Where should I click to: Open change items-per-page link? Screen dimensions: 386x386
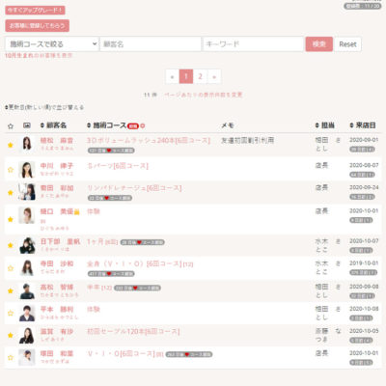[203, 95]
